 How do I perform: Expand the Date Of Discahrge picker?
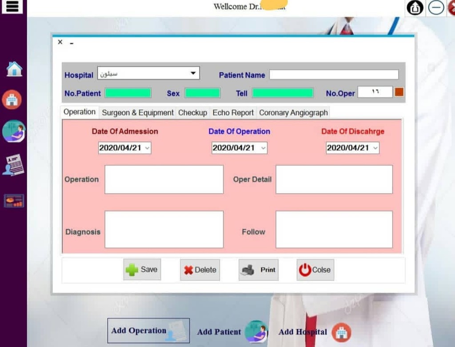point(375,148)
